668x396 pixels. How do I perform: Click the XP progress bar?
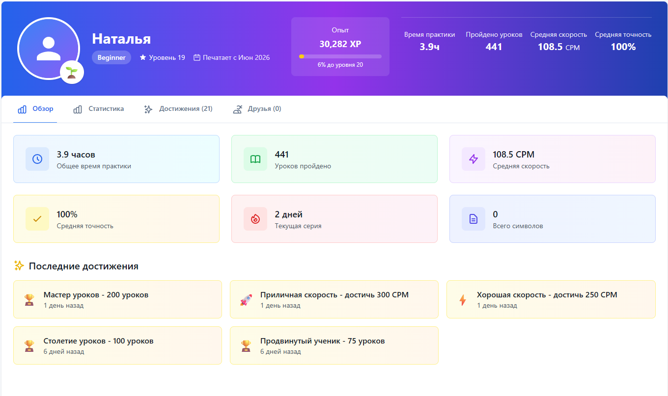pyautogui.click(x=340, y=56)
